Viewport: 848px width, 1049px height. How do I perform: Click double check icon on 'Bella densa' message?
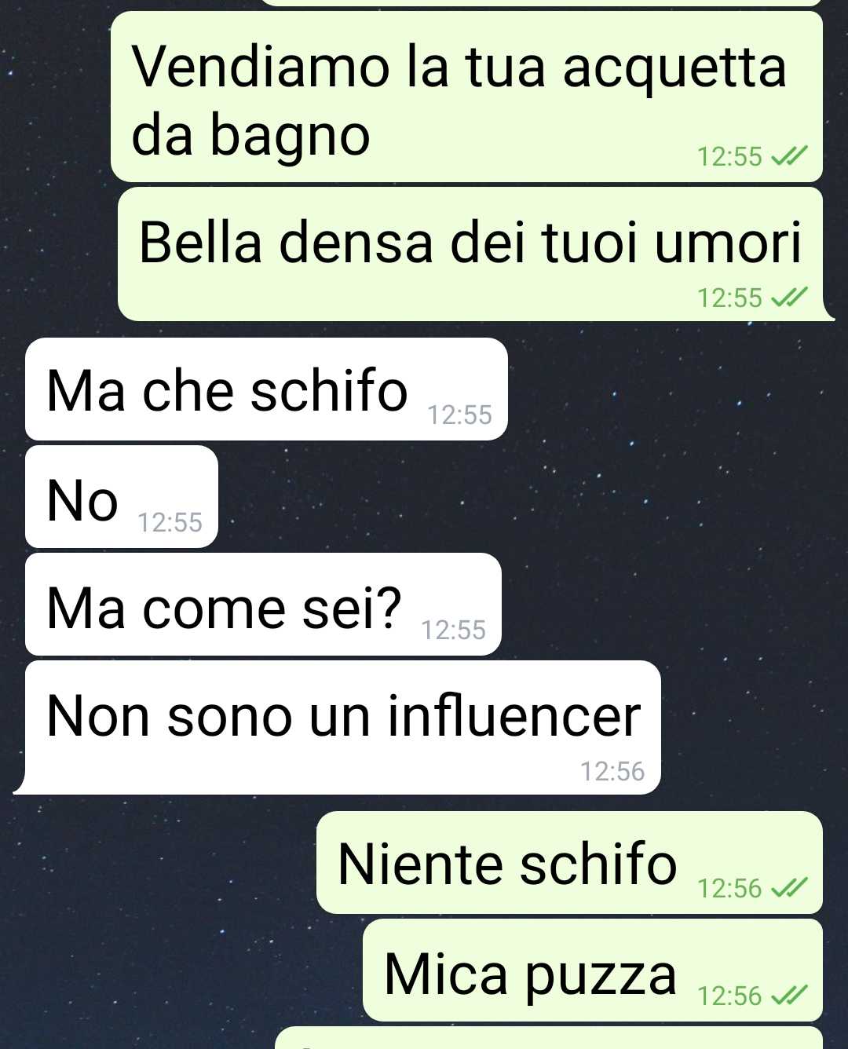click(788, 298)
